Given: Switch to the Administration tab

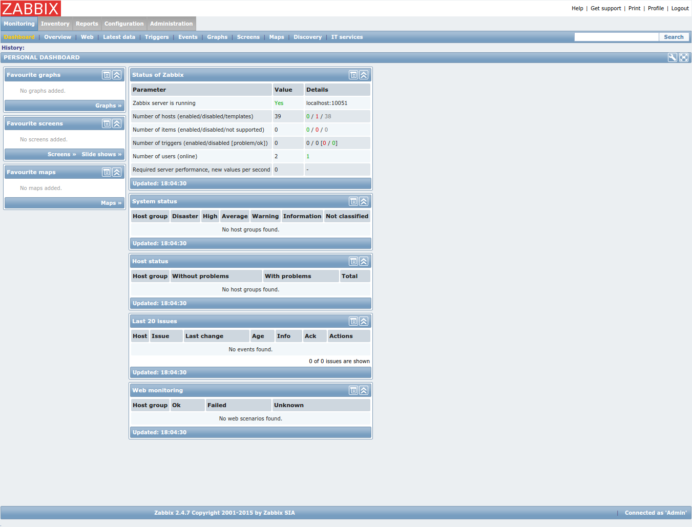Looking at the screenshot, I should 172,24.
